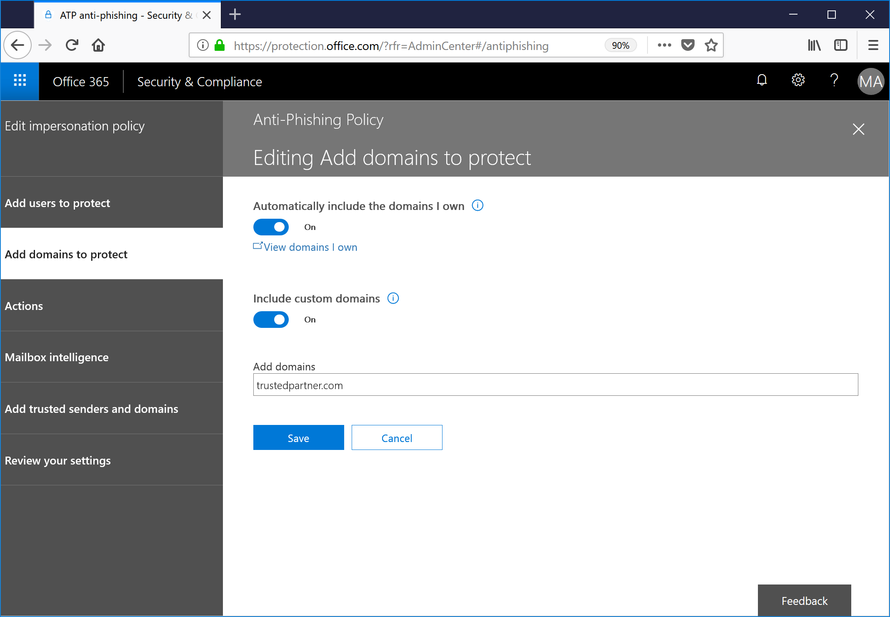Screen dimensions: 890x617
Task: Click the info icon next to Automatically include domains
Action: tap(478, 205)
